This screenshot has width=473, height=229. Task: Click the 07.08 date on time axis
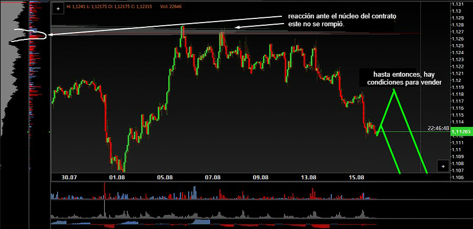tap(213, 178)
